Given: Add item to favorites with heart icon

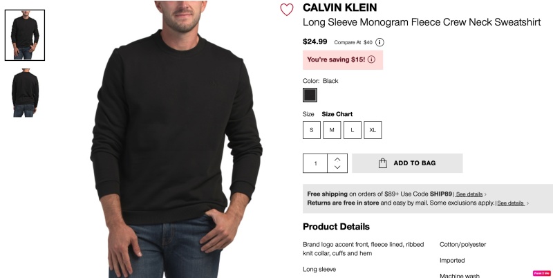Looking at the screenshot, I should pyautogui.click(x=287, y=10).
